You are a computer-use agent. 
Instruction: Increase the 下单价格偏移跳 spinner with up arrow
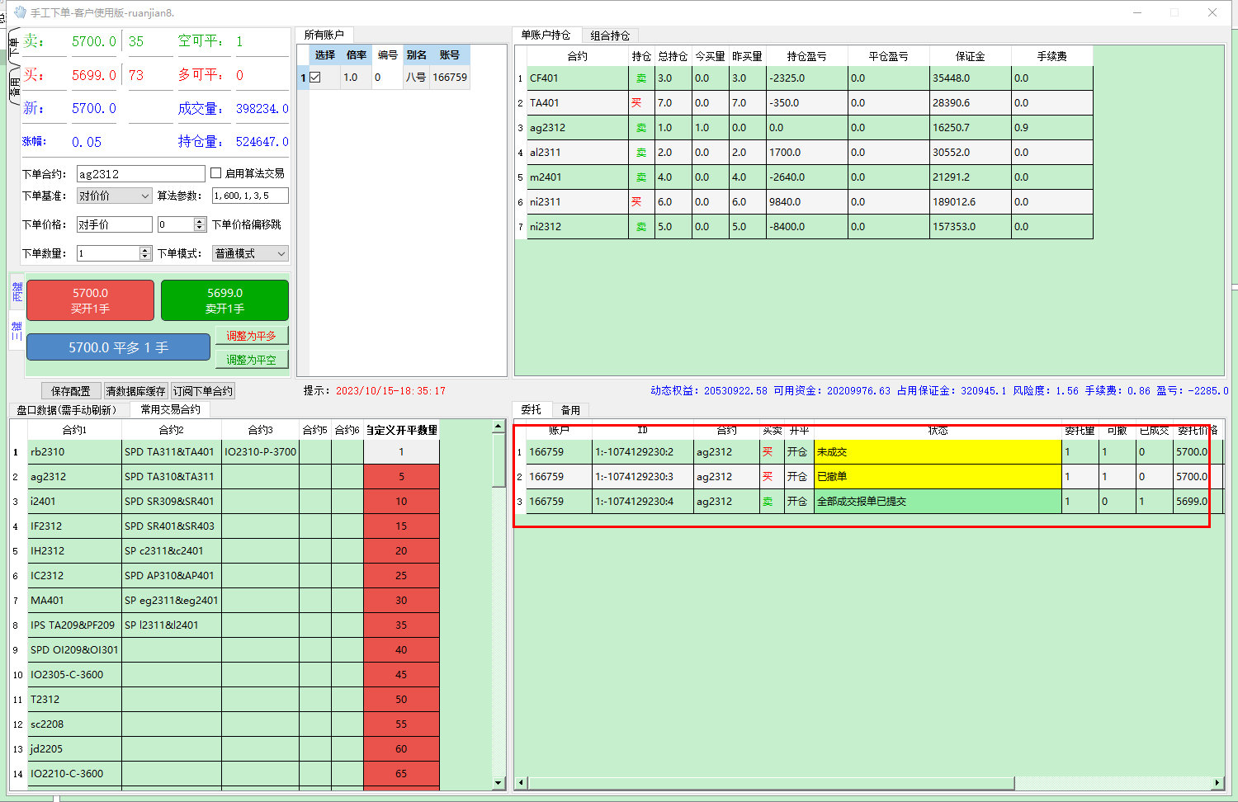point(199,221)
